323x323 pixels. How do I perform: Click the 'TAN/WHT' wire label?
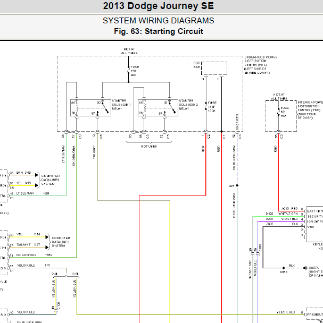pos(23,245)
